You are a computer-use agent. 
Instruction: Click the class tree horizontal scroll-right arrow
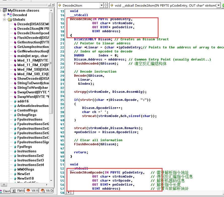(47, 185)
